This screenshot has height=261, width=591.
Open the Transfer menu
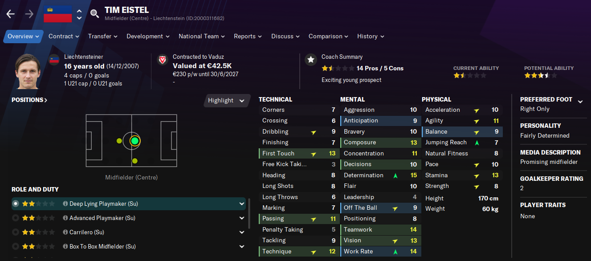pos(103,36)
